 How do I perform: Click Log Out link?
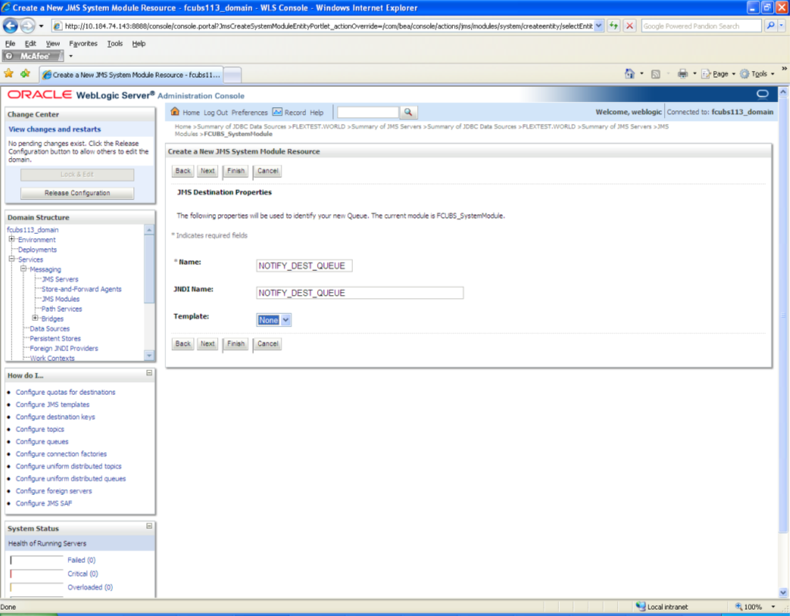tap(215, 112)
